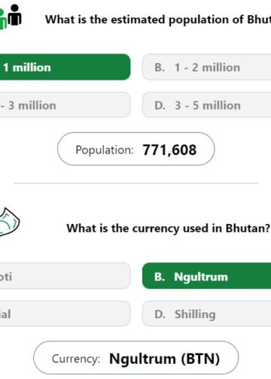Choose option D. 3 - 5 million
This screenshot has height=379, width=271.
207,105
